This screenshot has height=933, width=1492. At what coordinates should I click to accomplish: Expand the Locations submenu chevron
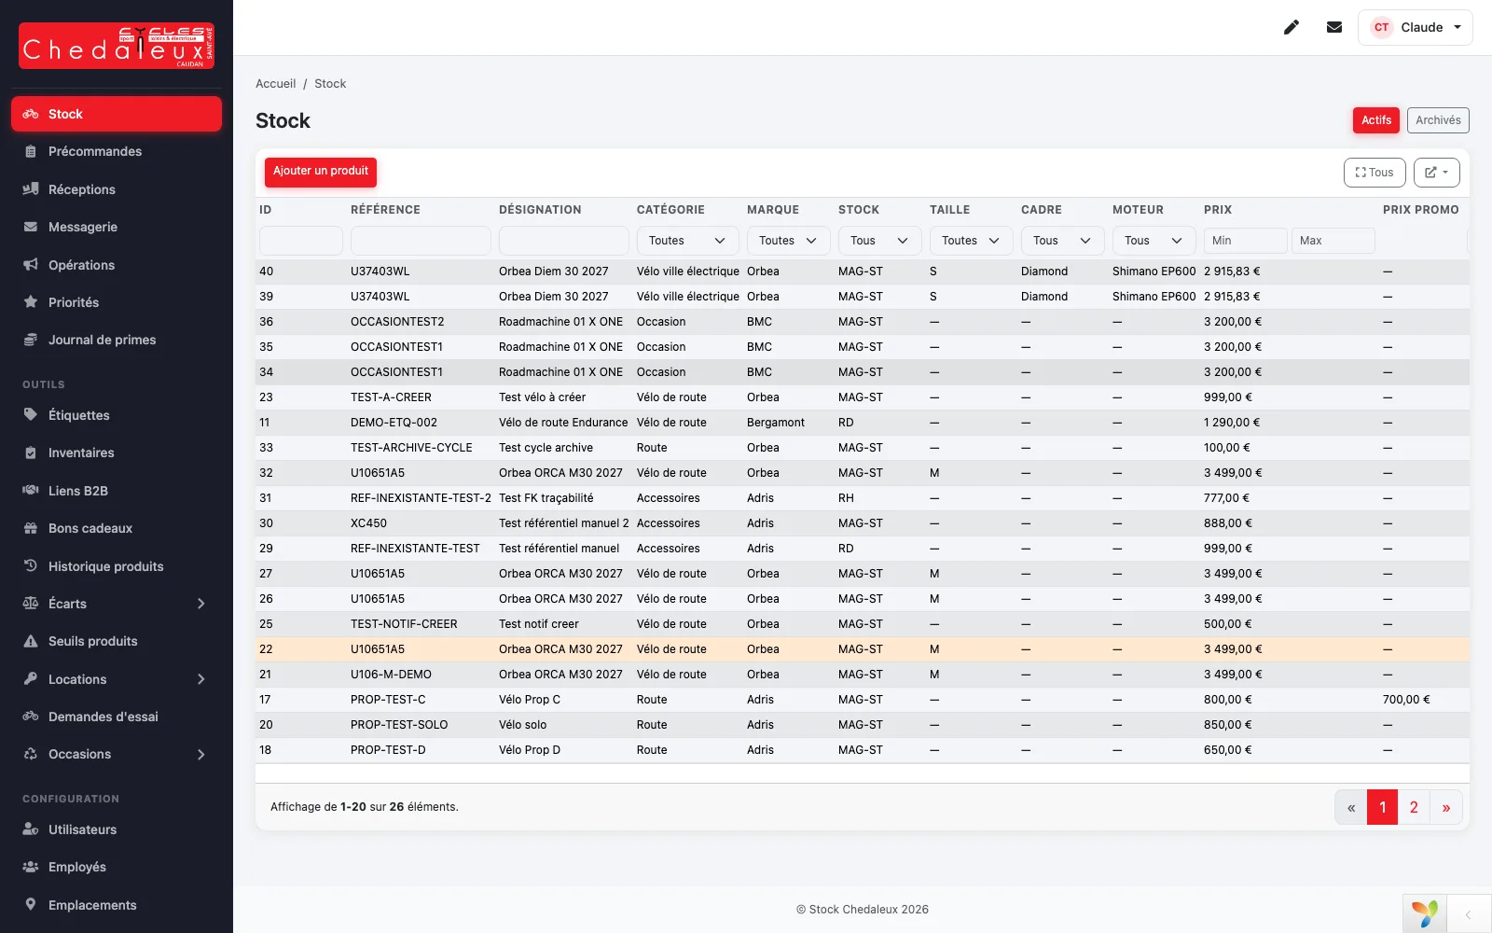201,679
